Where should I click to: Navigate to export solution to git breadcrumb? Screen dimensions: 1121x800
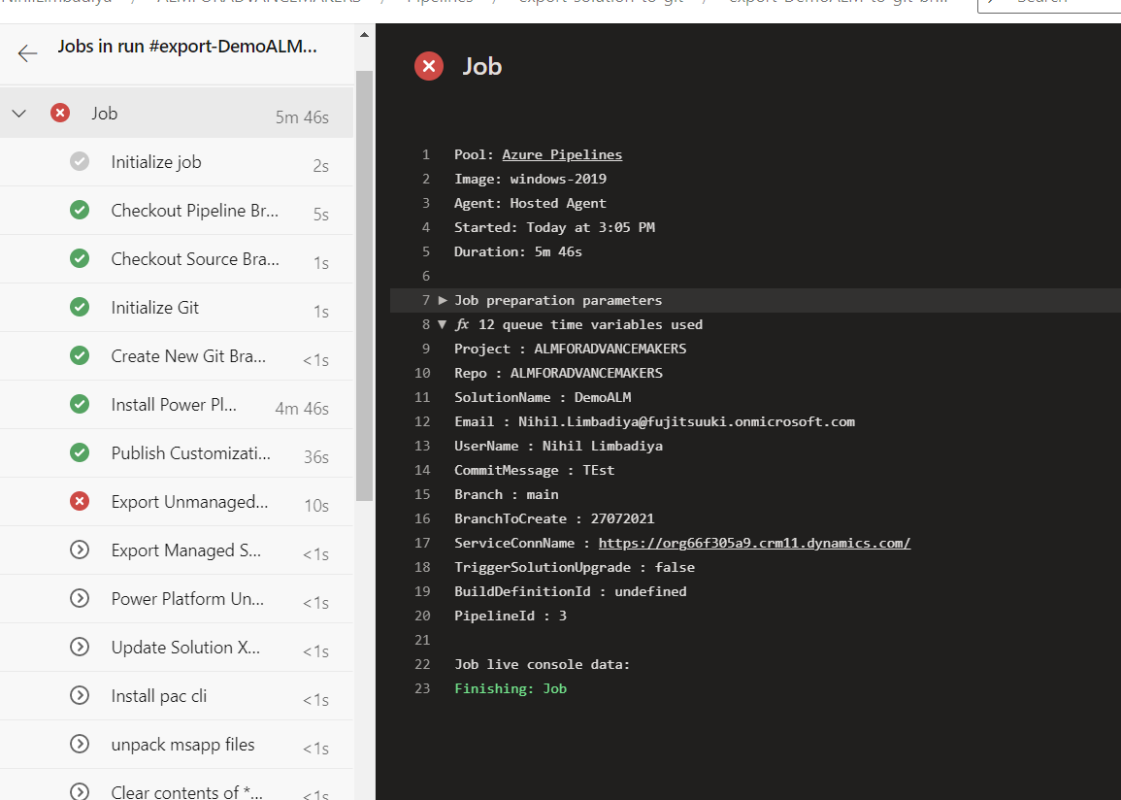578,2
